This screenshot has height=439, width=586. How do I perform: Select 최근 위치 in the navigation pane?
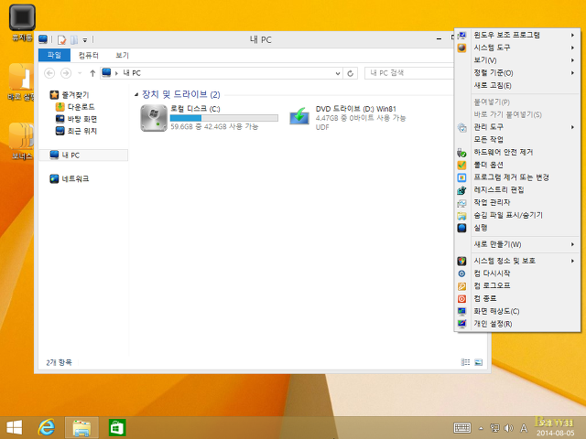(77, 131)
